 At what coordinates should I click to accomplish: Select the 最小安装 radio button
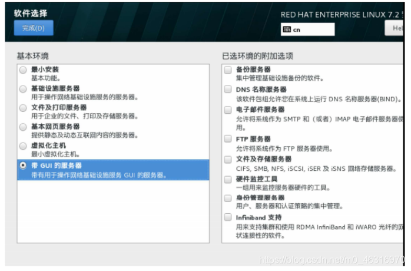[23, 70]
